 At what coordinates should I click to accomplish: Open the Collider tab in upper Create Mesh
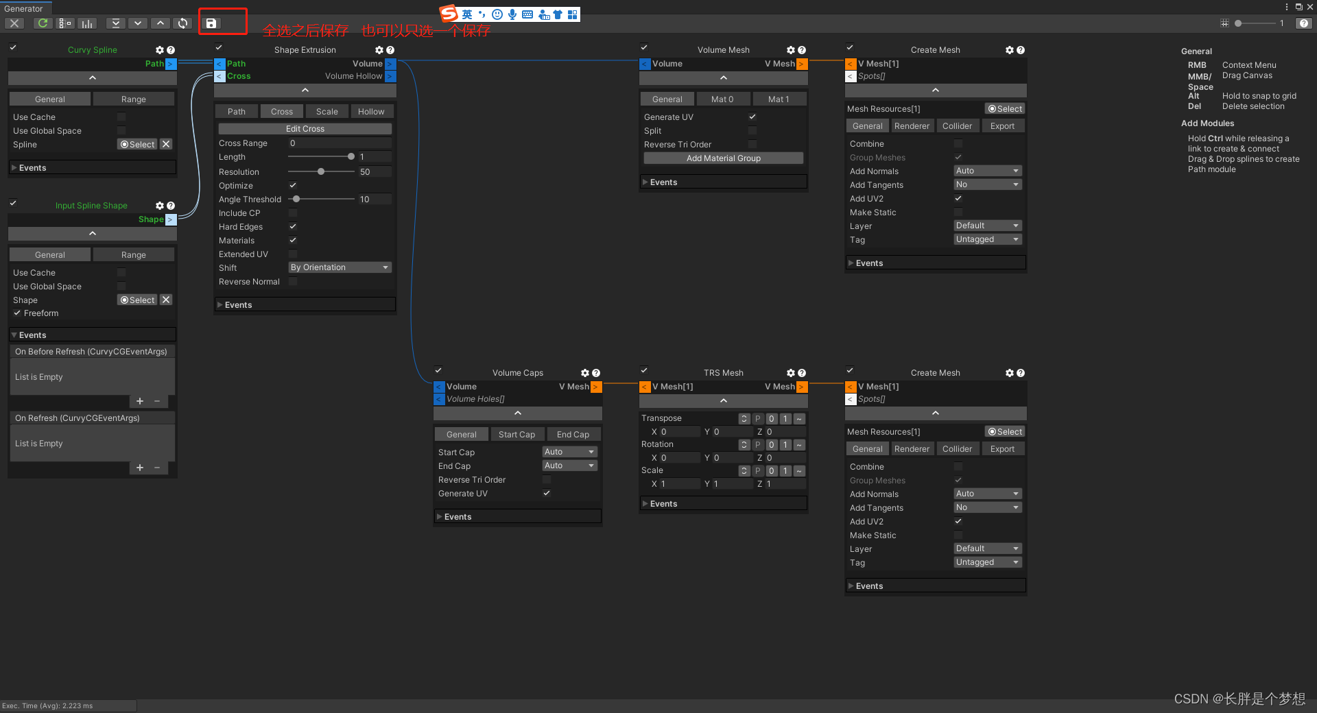click(x=957, y=125)
